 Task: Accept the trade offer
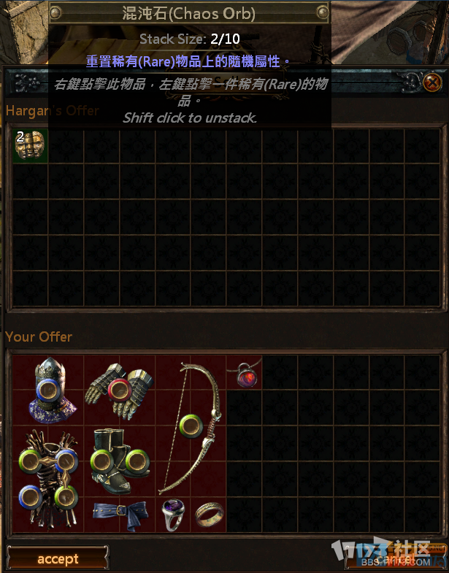[58, 558]
